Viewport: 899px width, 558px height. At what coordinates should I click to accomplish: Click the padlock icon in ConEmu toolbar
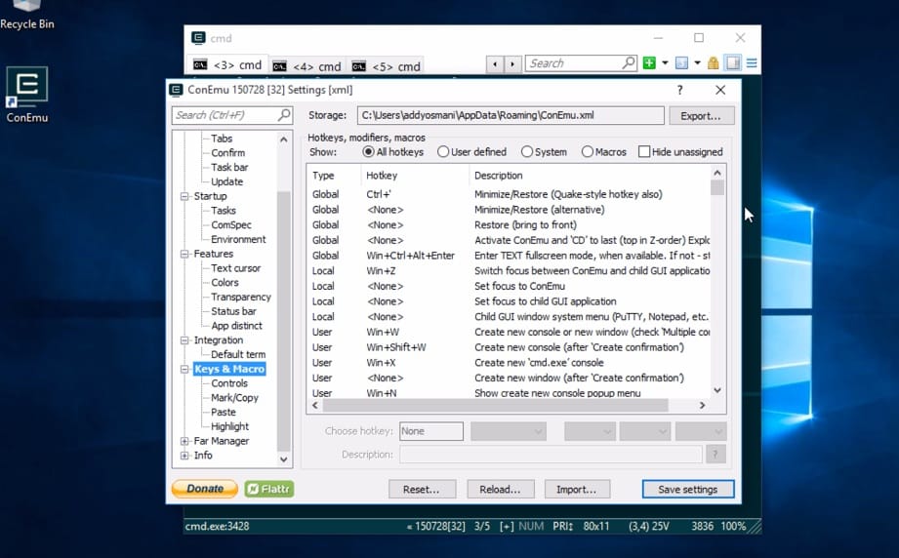pyautogui.click(x=714, y=63)
